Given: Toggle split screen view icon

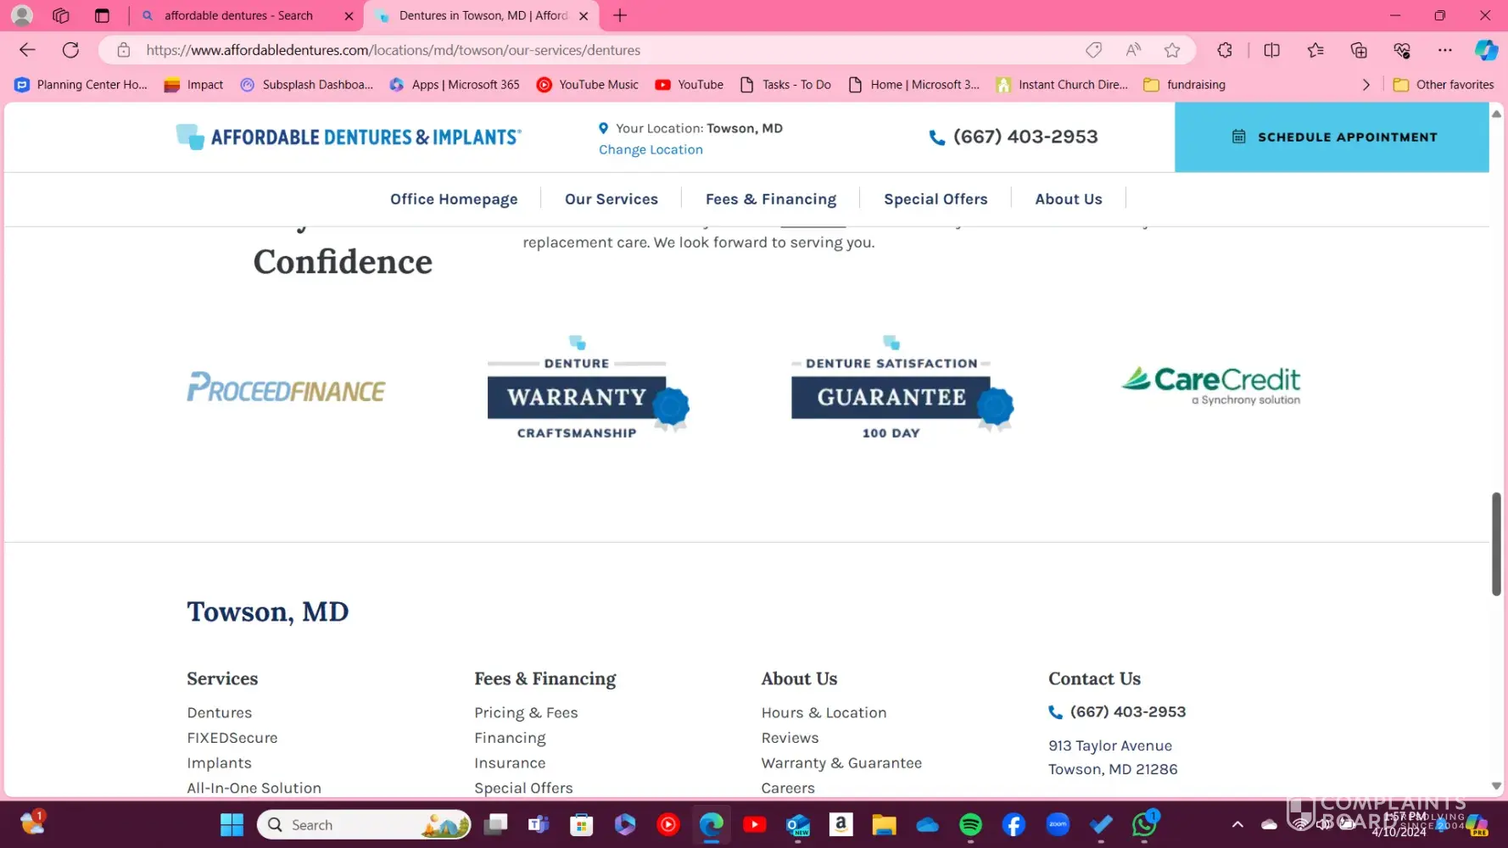Looking at the screenshot, I should point(1271,50).
